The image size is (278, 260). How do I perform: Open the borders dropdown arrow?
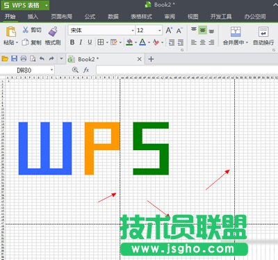107,42
